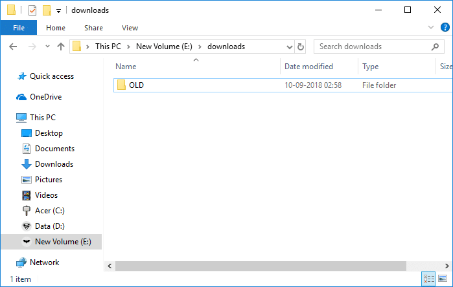Expand chevron after This PC breadcrumb

128,47
